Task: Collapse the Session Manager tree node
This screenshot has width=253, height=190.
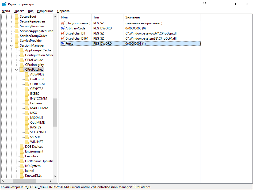Action: (11, 45)
